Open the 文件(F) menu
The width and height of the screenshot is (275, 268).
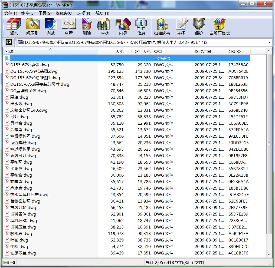coord(11,13)
